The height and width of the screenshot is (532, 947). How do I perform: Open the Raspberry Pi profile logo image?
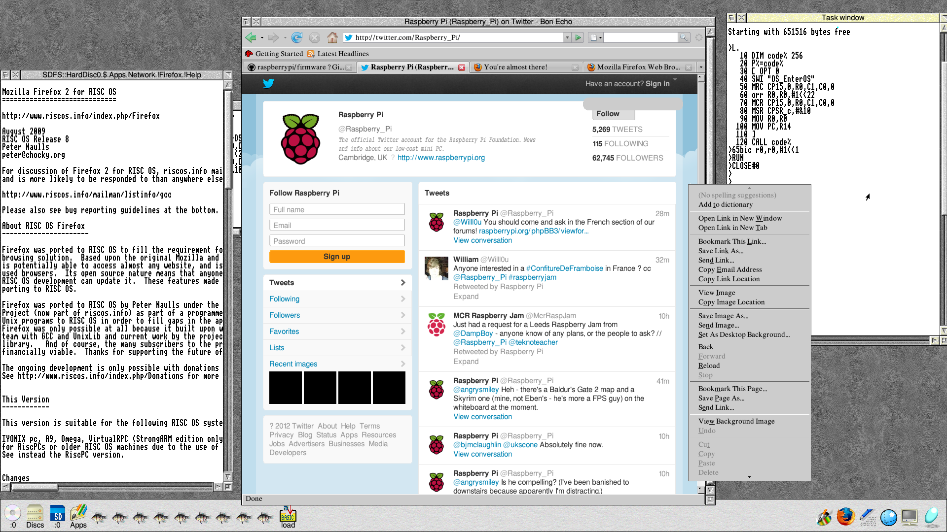point(300,138)
